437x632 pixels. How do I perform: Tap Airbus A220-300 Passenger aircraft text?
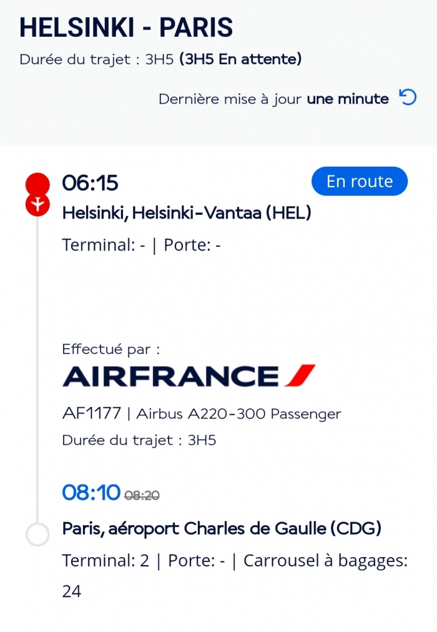pyautogui.click(x=238, y=414)
